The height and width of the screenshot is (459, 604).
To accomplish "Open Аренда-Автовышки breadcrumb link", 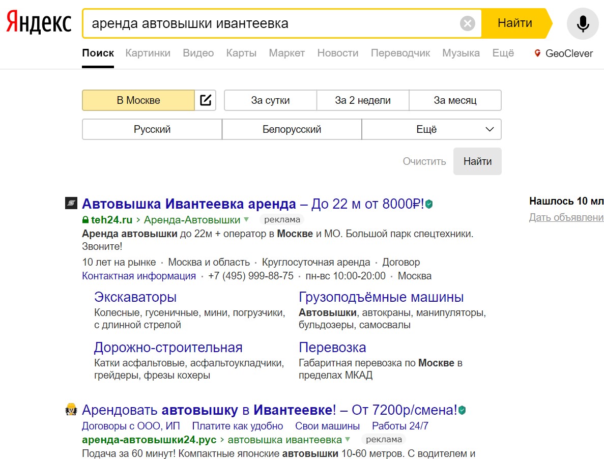I will click(192, 220).
